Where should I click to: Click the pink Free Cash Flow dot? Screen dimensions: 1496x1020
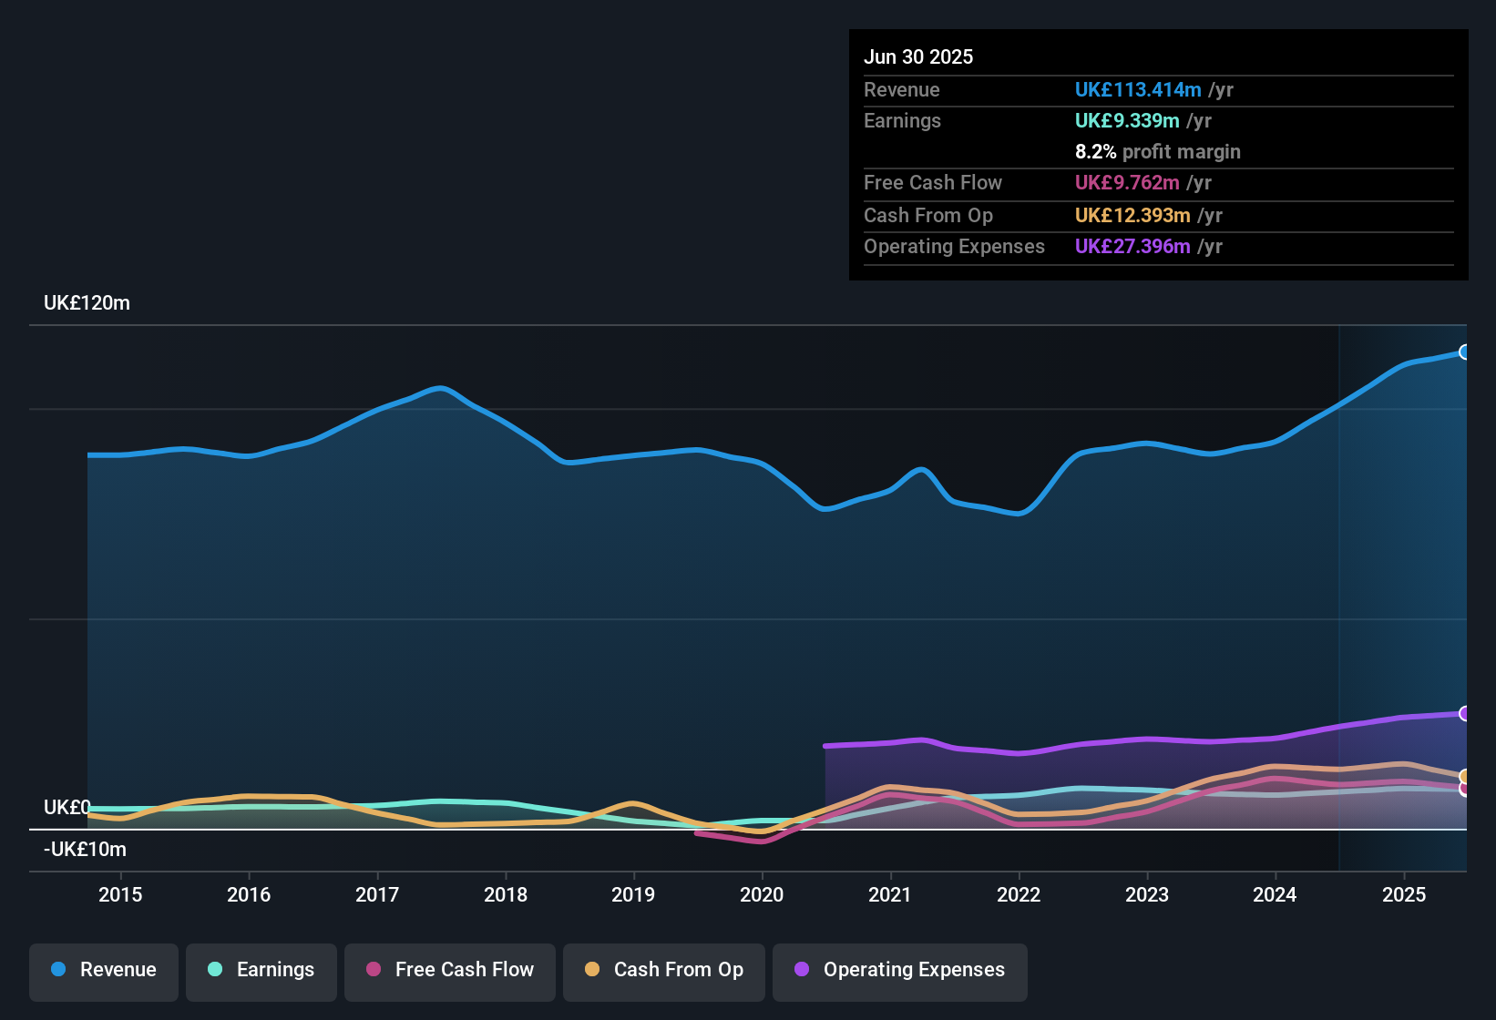(x=374, y=969)
